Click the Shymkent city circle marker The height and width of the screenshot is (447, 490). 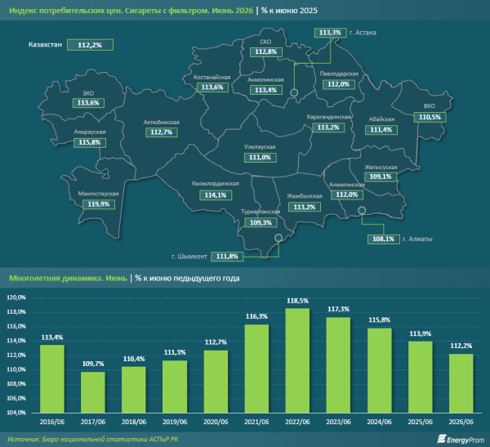pos(278,238)
